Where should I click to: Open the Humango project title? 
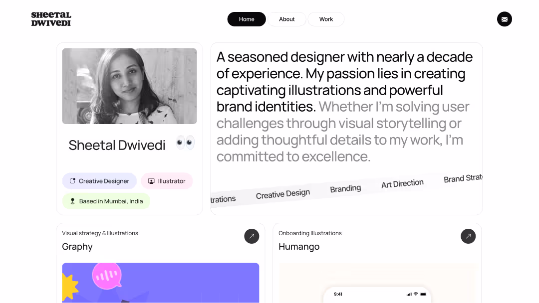click(x=299, y=247)
